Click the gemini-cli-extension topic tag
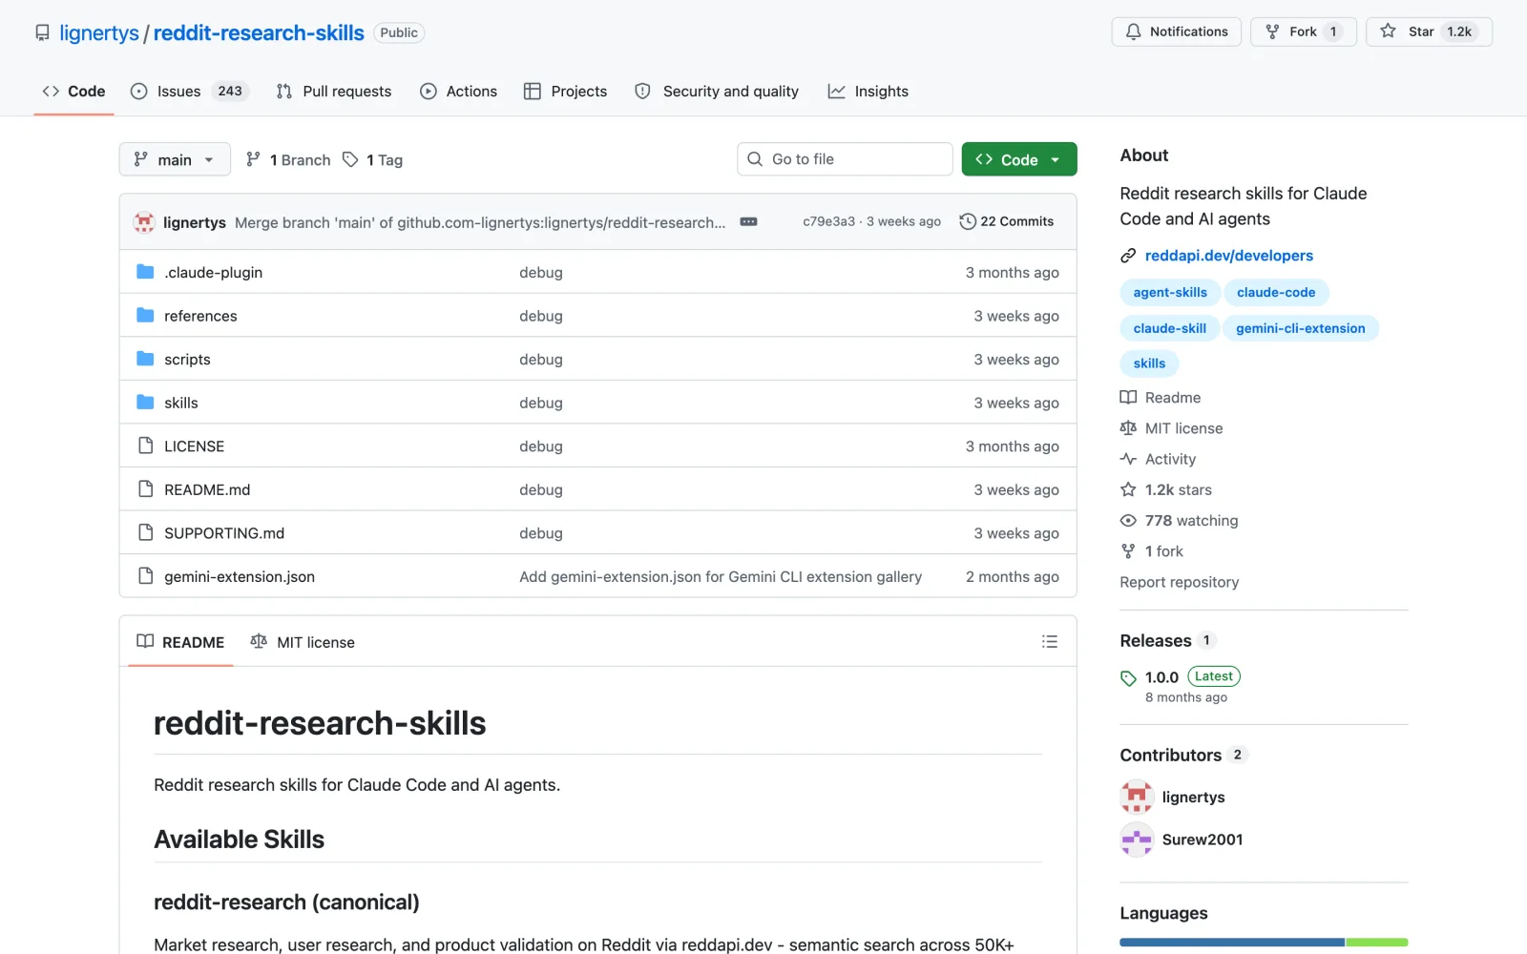1527x954 pixels. 1301,328
